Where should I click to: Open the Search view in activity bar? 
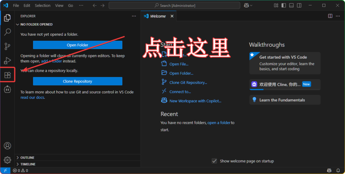coord(7,32)
